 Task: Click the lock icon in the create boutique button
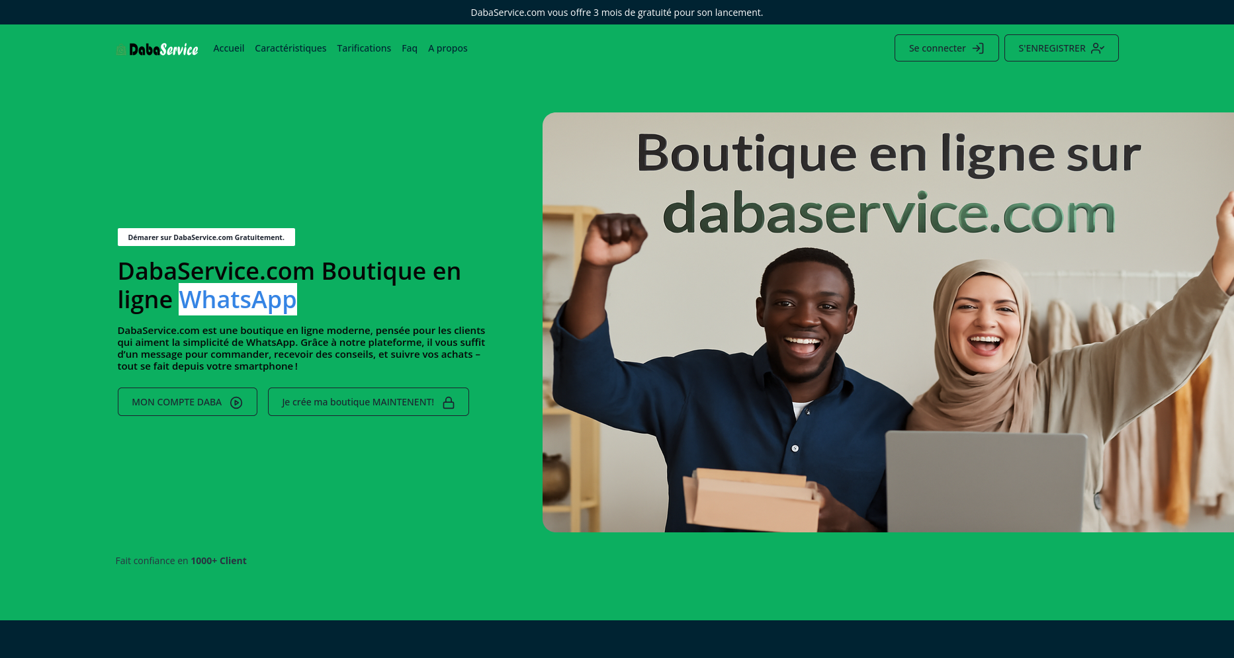(x=449, y=403)
